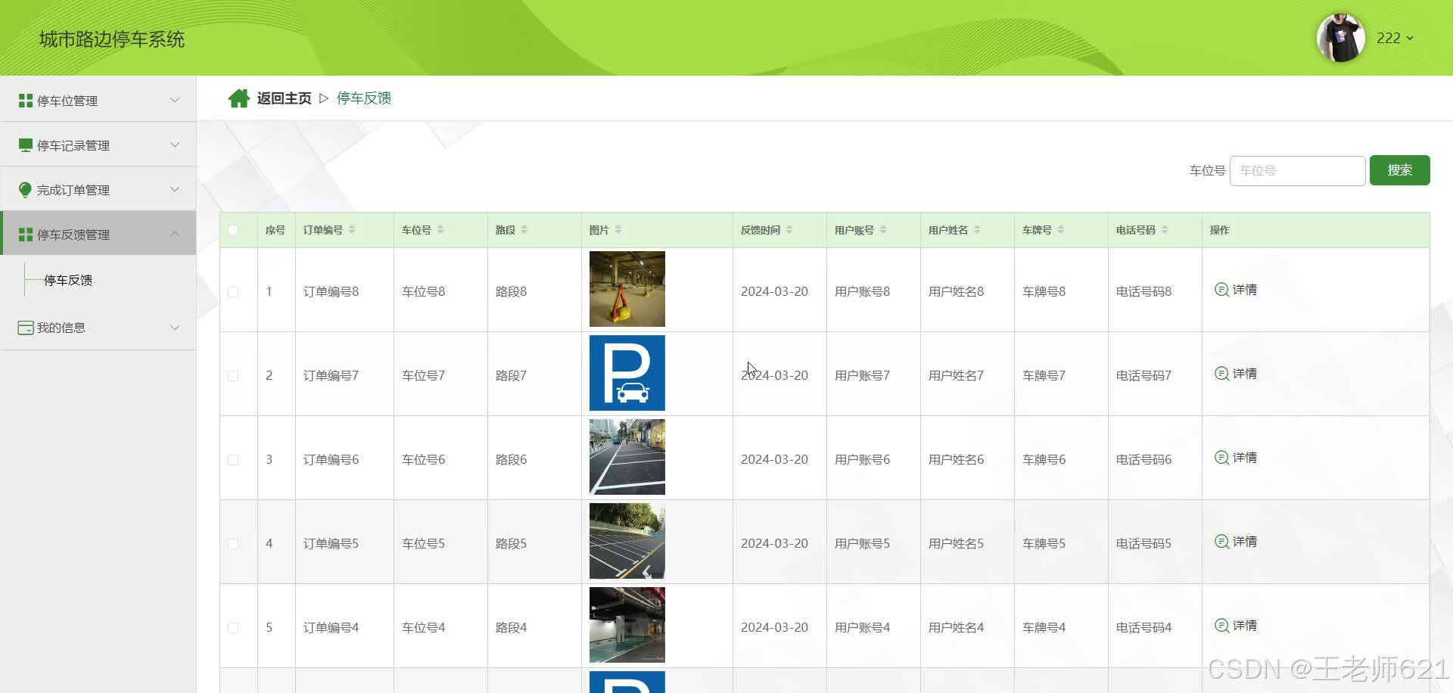Viewport: 1453px width, 693px height.
Task: Click the 停车位管理 grid icon
Action: tap(26, 101)
